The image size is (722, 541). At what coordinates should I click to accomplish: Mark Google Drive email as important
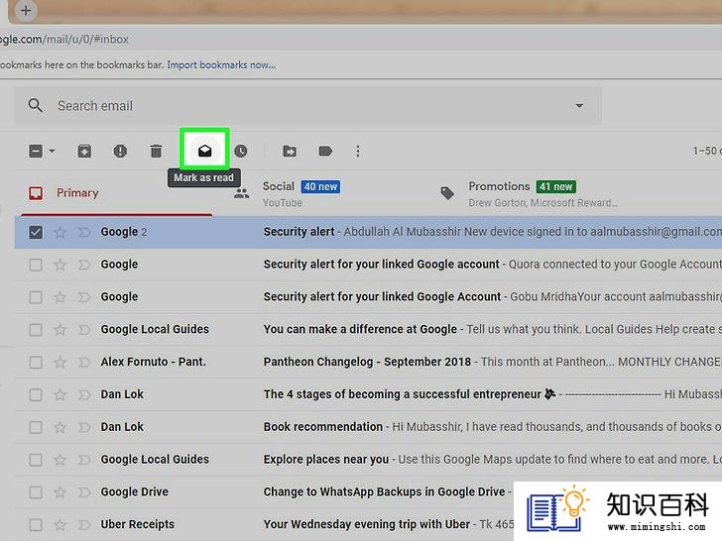point(83,492)
